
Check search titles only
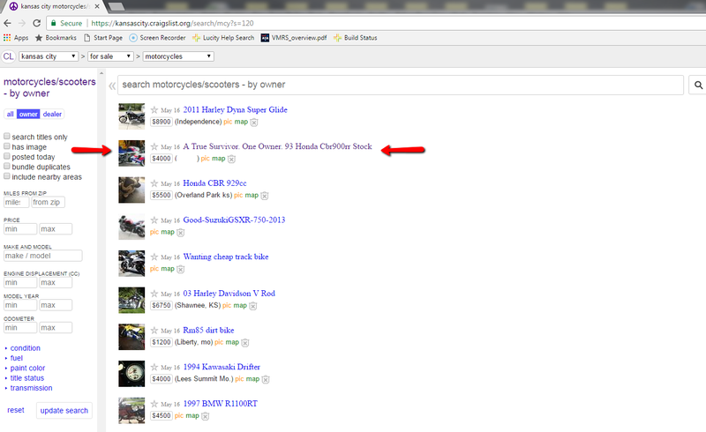click(7, 136)
